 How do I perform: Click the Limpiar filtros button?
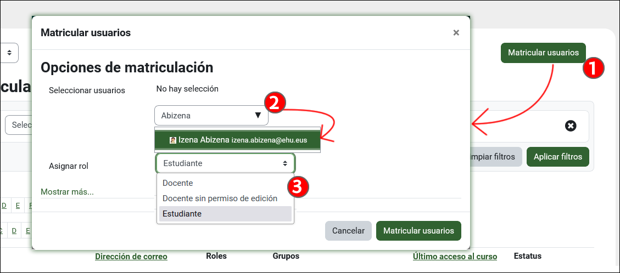pos(493,157)
